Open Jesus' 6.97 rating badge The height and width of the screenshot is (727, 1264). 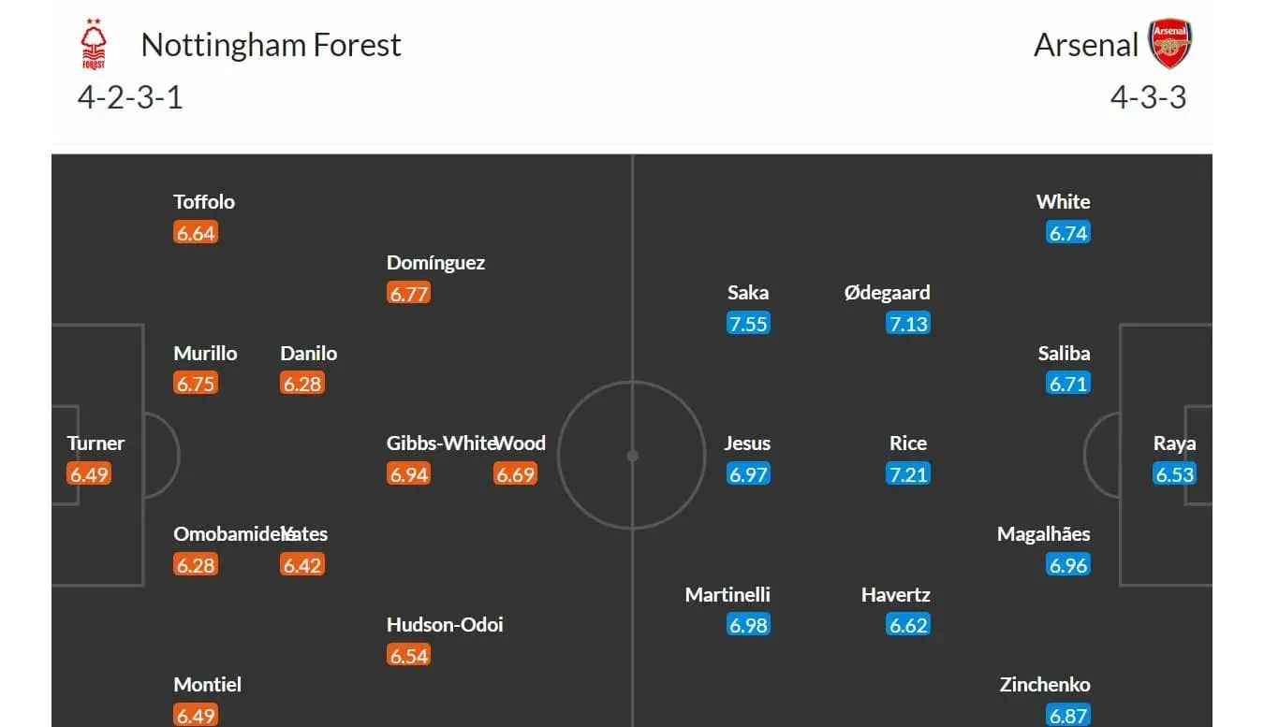748,474
